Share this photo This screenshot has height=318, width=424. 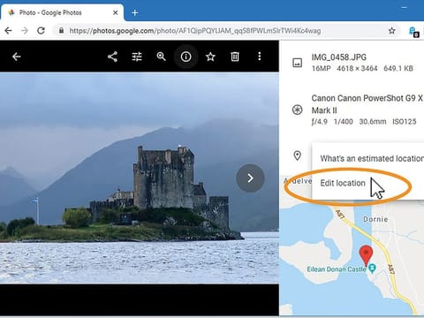(112, 57)
